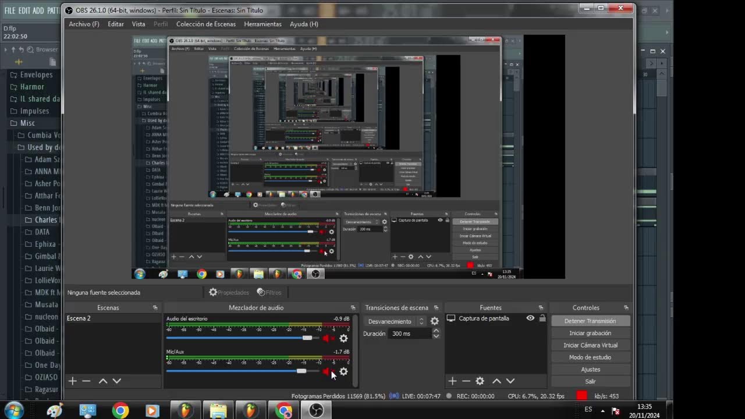Click Detener Transmisión button
Screen dimensions: 745x419
(x=590, y=321)
